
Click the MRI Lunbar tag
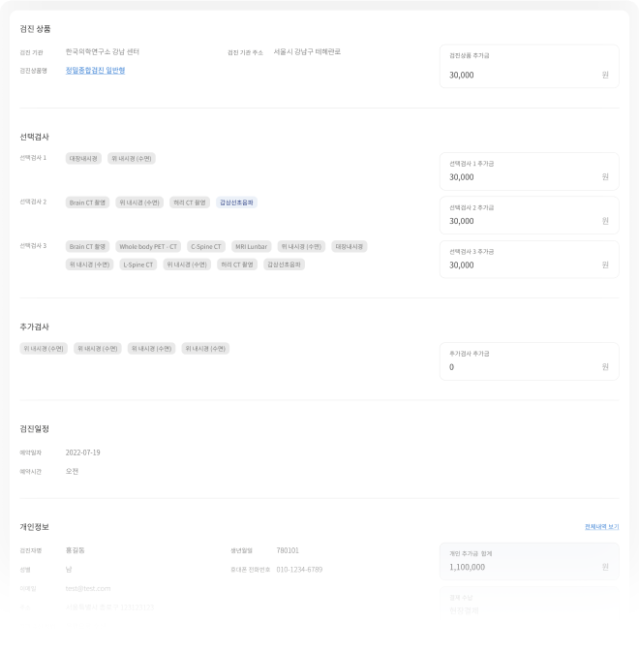click(x=251, y=246)
